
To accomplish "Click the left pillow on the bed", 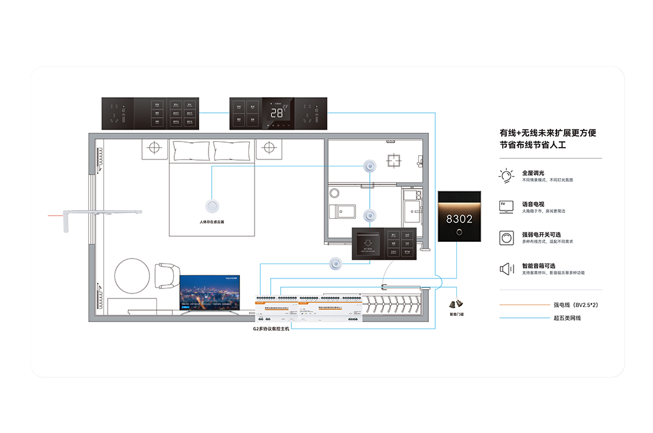I will click(x=191, y=150).
